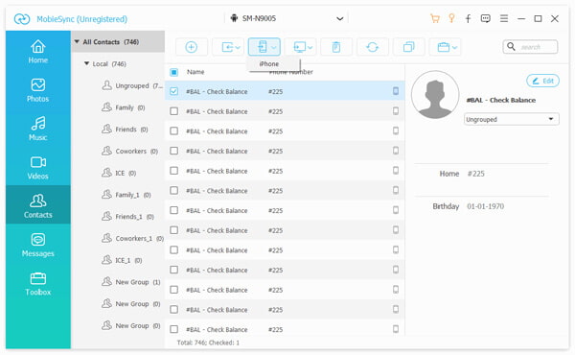Open the Photos section in sidebar
This screenshot has height=355, width=575.
tap(37, 90)
